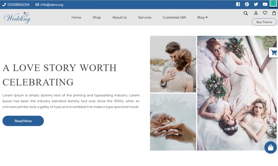278x166 pixels.
Task: Click the round blue shopping bag button
Action: point(270,148)
